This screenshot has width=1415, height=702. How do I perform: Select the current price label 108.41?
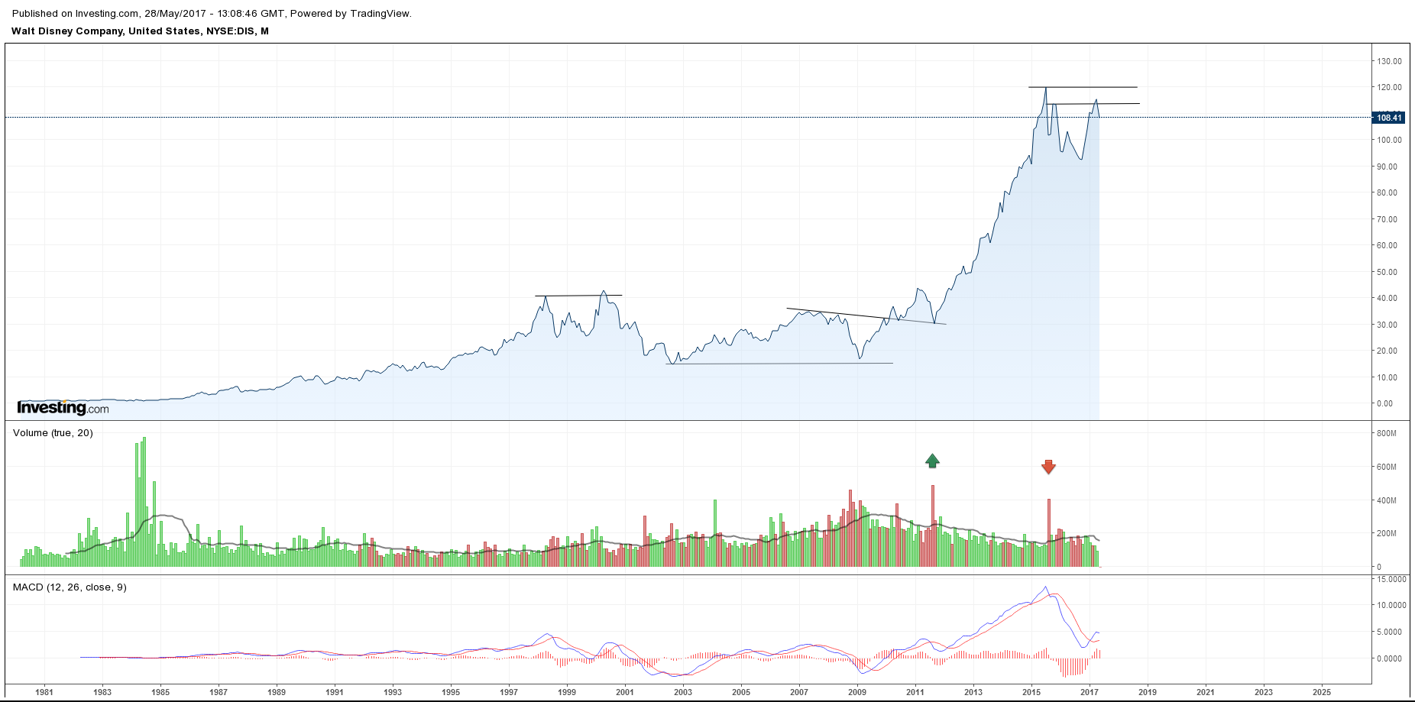pyautogui.click(x=1389, y=118)
